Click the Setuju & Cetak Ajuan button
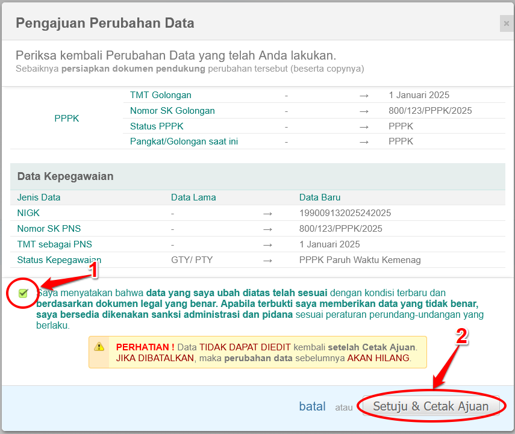 [x=430, y=406]
